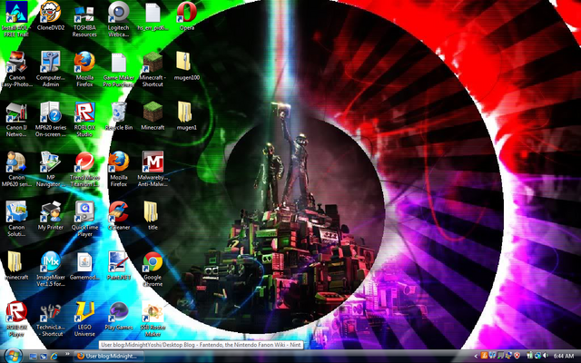
Task: Launch ImageMixer Ver.1.5 shortcut
Action: (51, 270)
